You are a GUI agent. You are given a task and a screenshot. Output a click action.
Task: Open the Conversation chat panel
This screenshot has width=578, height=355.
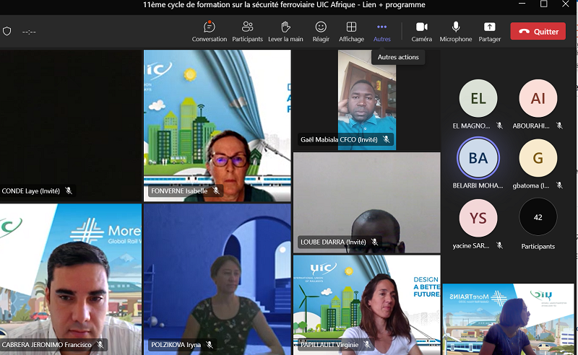pos(209,32)
